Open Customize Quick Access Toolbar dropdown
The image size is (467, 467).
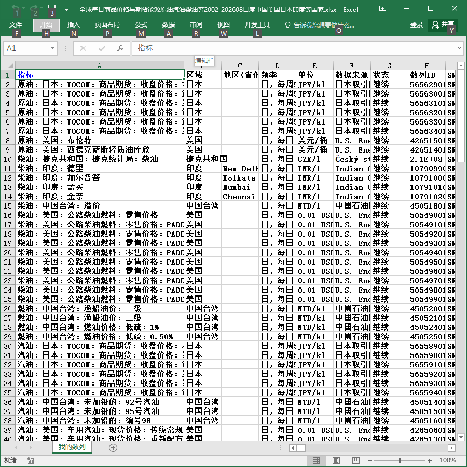click(67, 9)
